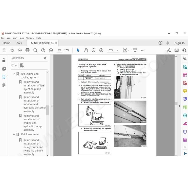Expand more tools chevron in right pane
The height and width of the screenshot is (188, 188).
185,147
